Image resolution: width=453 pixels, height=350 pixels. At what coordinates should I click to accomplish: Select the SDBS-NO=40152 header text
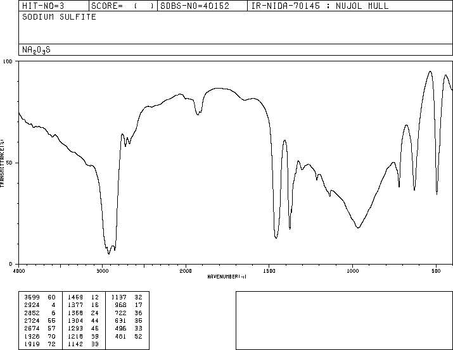point(195,6)
